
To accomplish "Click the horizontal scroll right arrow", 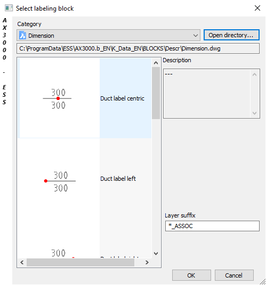I will [147, 263].
